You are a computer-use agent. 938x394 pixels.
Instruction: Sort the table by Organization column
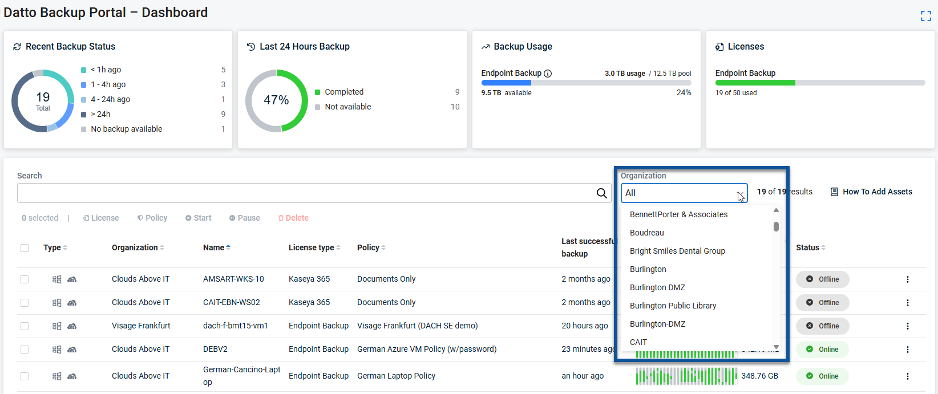pyautogui.click(x=138, y=247)
